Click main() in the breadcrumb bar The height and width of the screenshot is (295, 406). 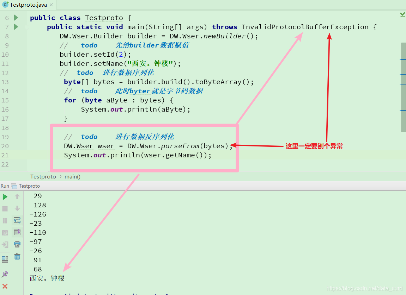(73, 177)
